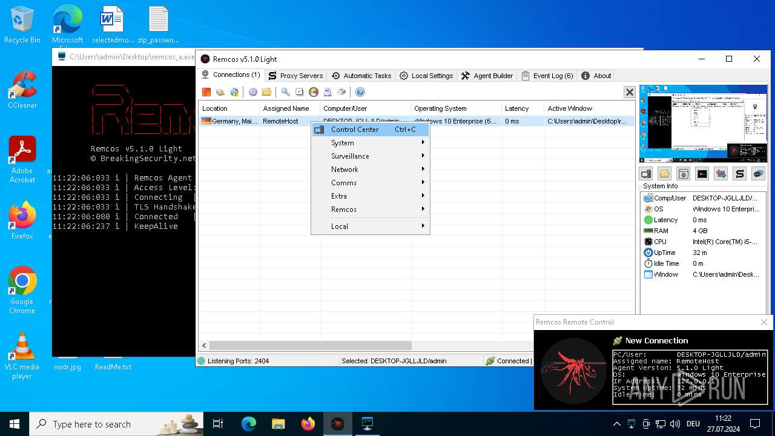The width and height of the screenshot is (775, 436).
Task: Open the Proxy Servers tab
Action: coord(295,76)
